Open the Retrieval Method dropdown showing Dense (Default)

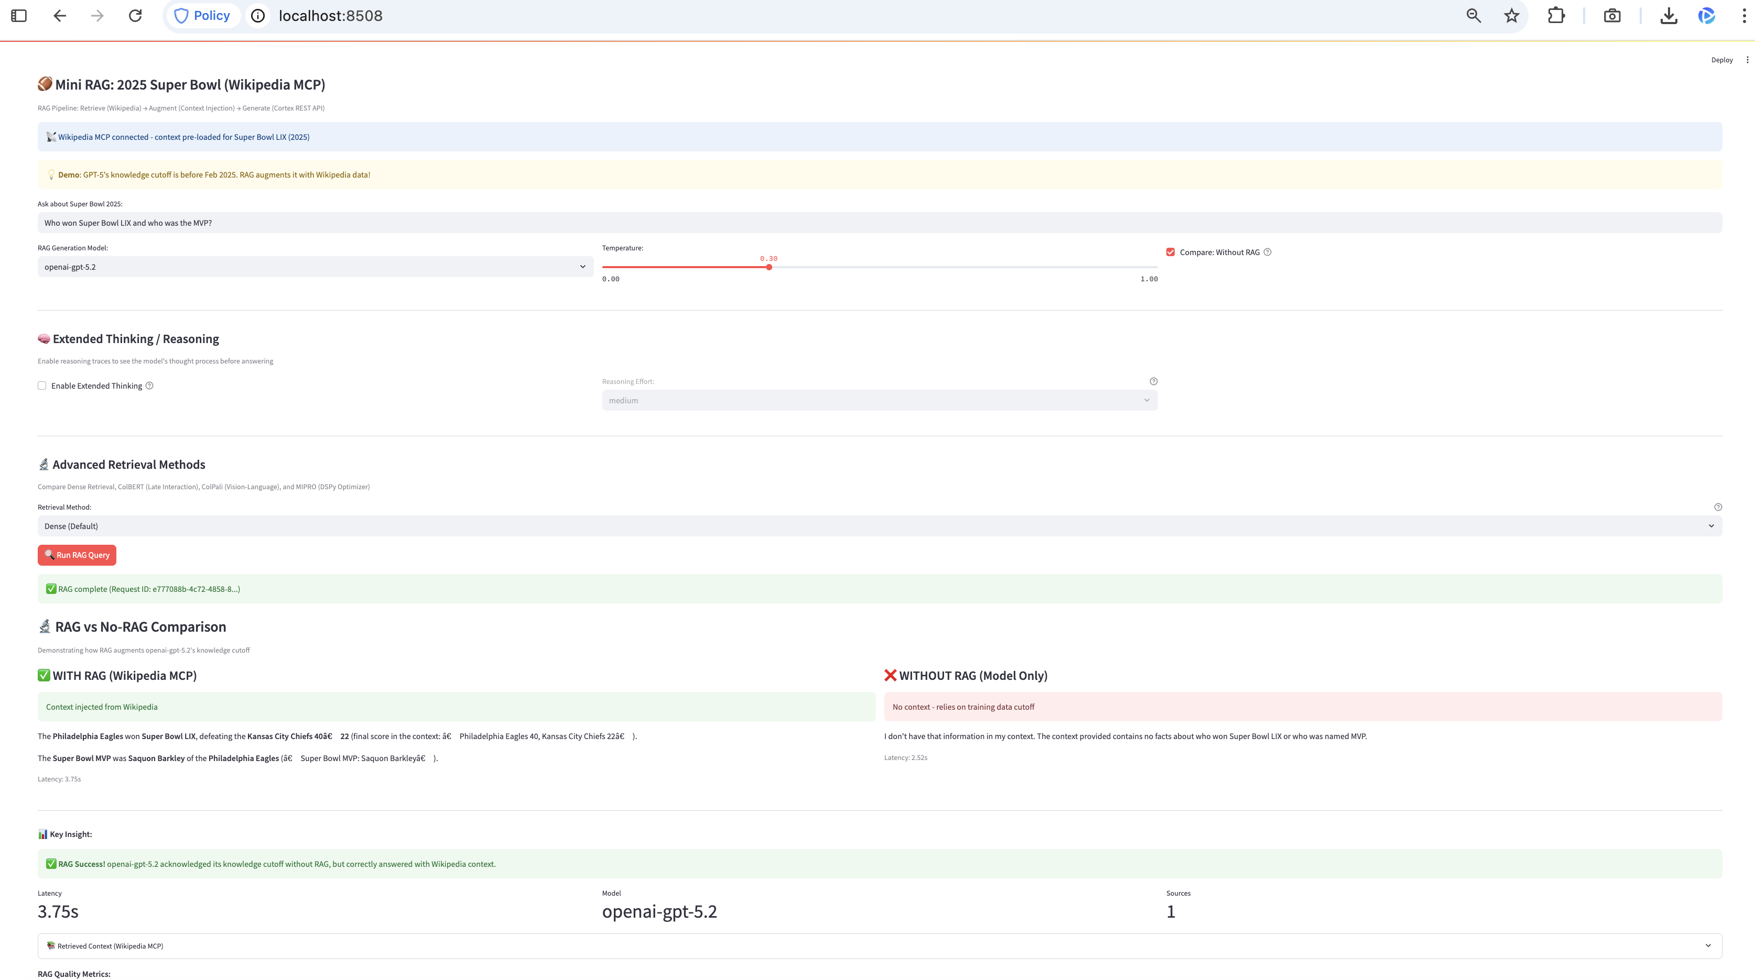point(879,526)
